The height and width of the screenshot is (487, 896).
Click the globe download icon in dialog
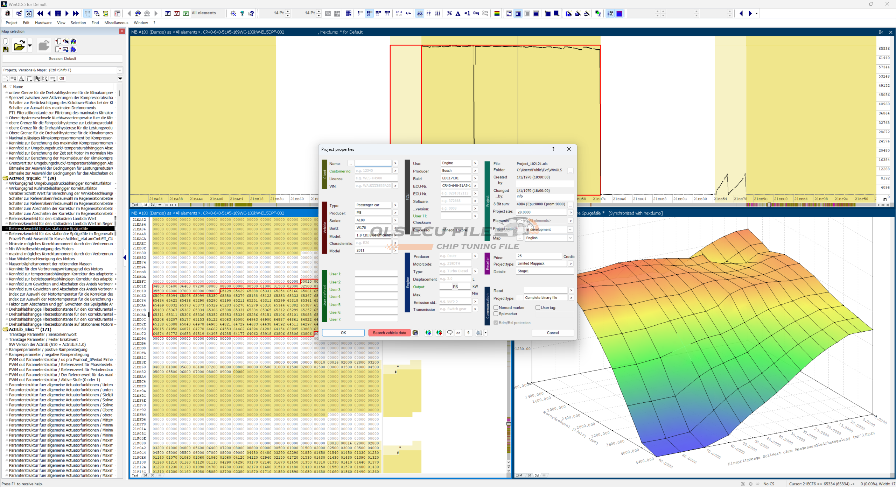428,333
